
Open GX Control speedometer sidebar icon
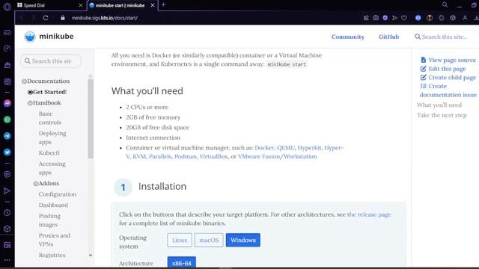[x=7, y=49]
